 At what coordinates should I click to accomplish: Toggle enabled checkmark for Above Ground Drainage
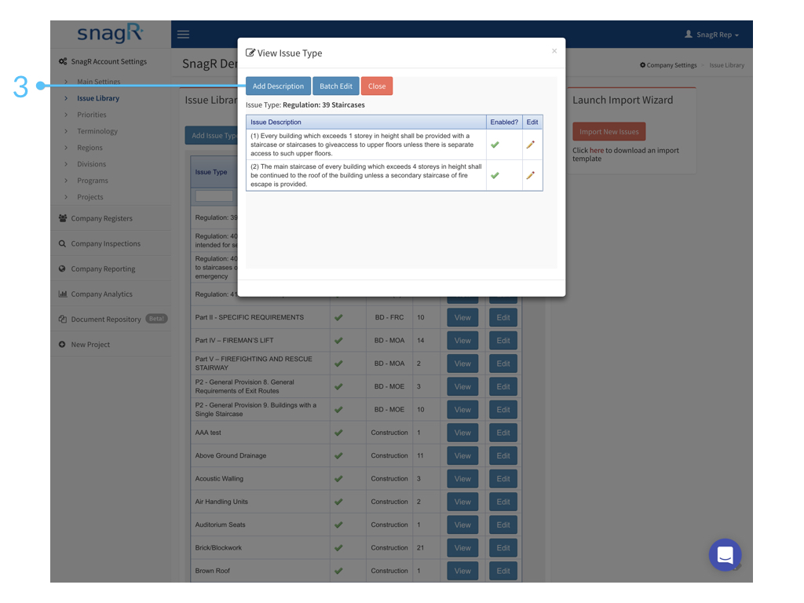tap(338, 456)
